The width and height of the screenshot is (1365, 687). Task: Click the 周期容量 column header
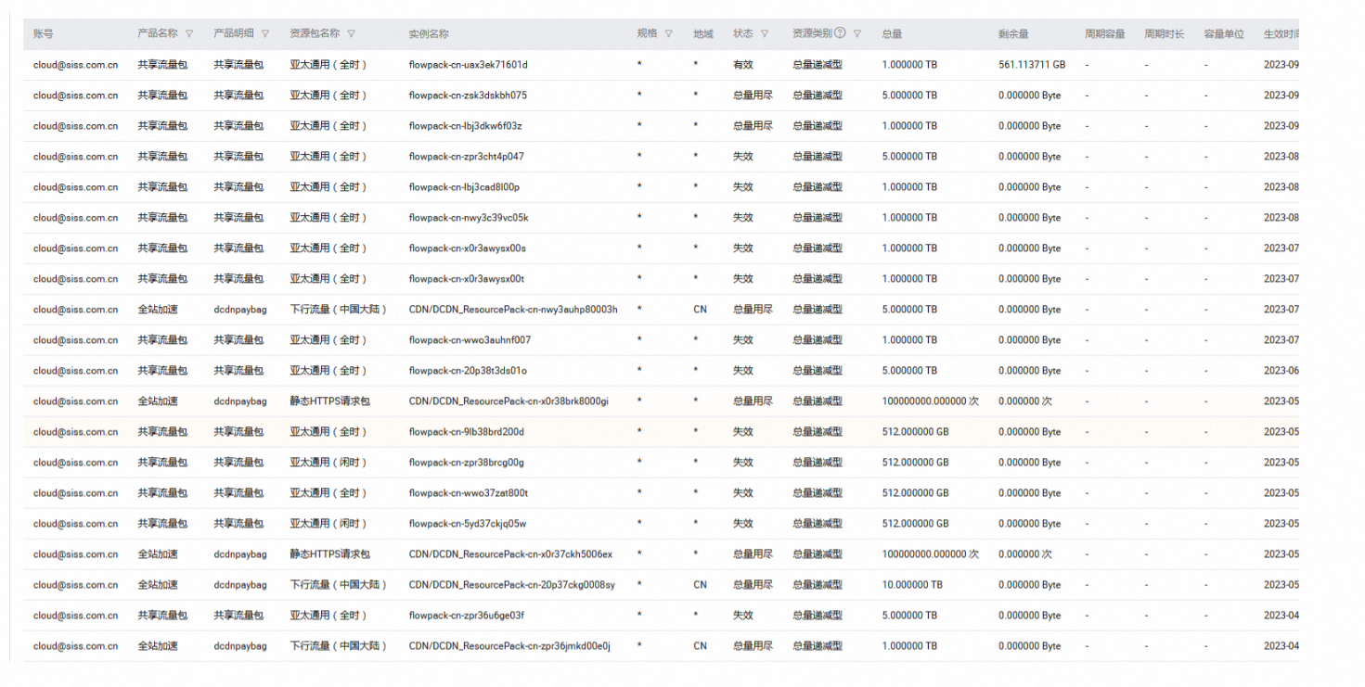click(1105, 33)
